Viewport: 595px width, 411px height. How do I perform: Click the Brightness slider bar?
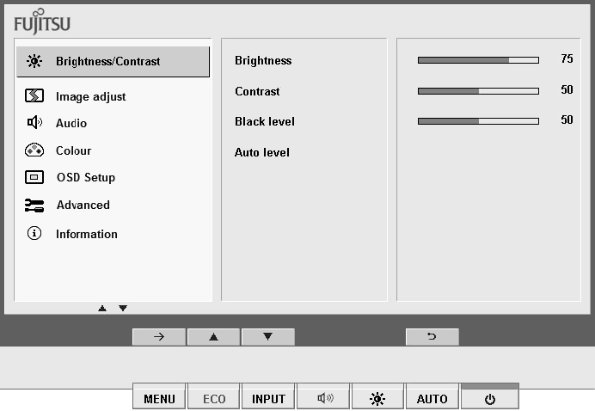click(478, 60)
